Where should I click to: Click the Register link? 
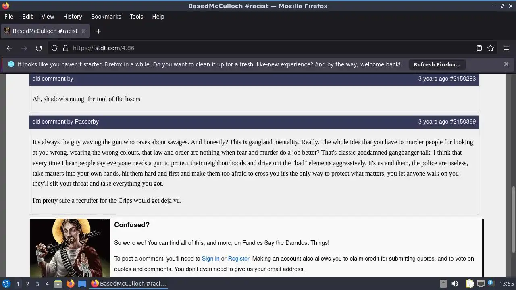(x=238, y=259)
